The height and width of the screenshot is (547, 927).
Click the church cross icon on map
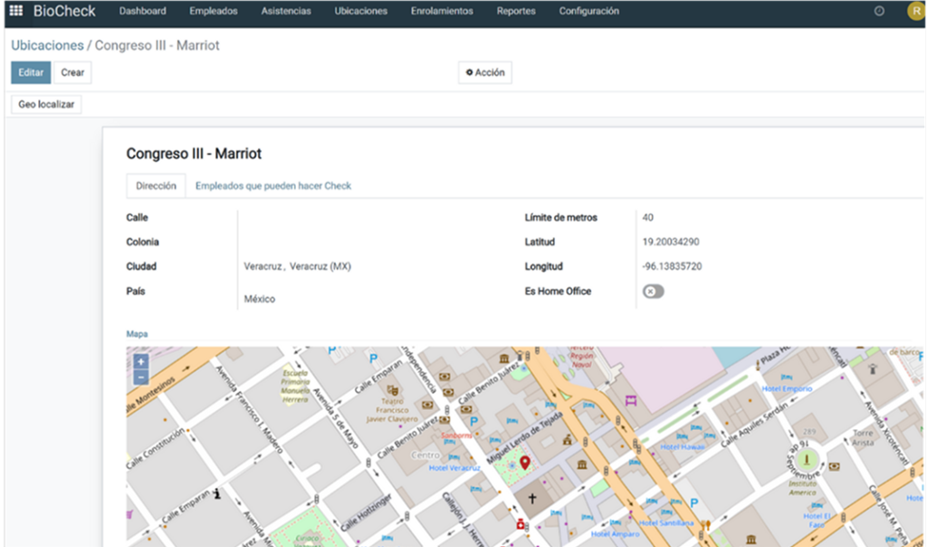(x=532, y=498)
